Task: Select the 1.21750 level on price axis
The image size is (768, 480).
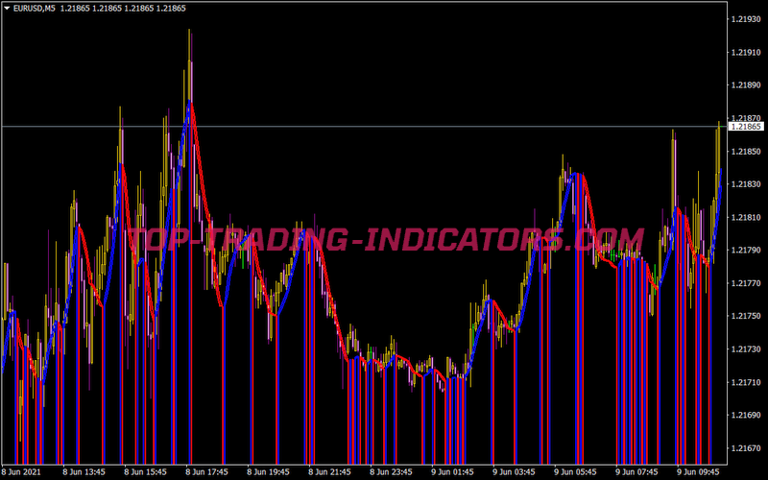Action: coord(746,317)
